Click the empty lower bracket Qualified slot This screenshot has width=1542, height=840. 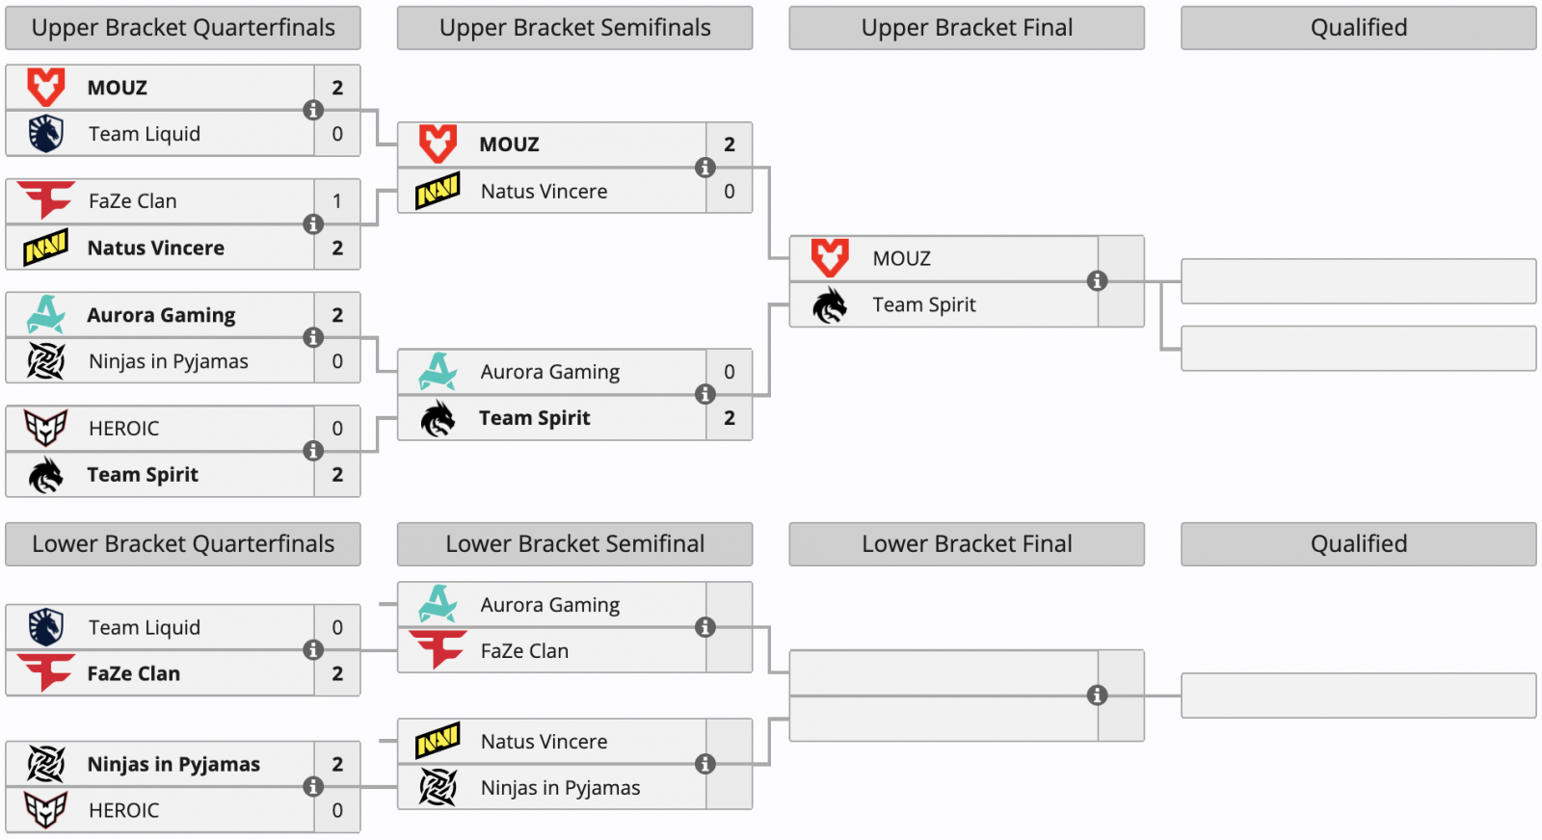click(1359, 696)
